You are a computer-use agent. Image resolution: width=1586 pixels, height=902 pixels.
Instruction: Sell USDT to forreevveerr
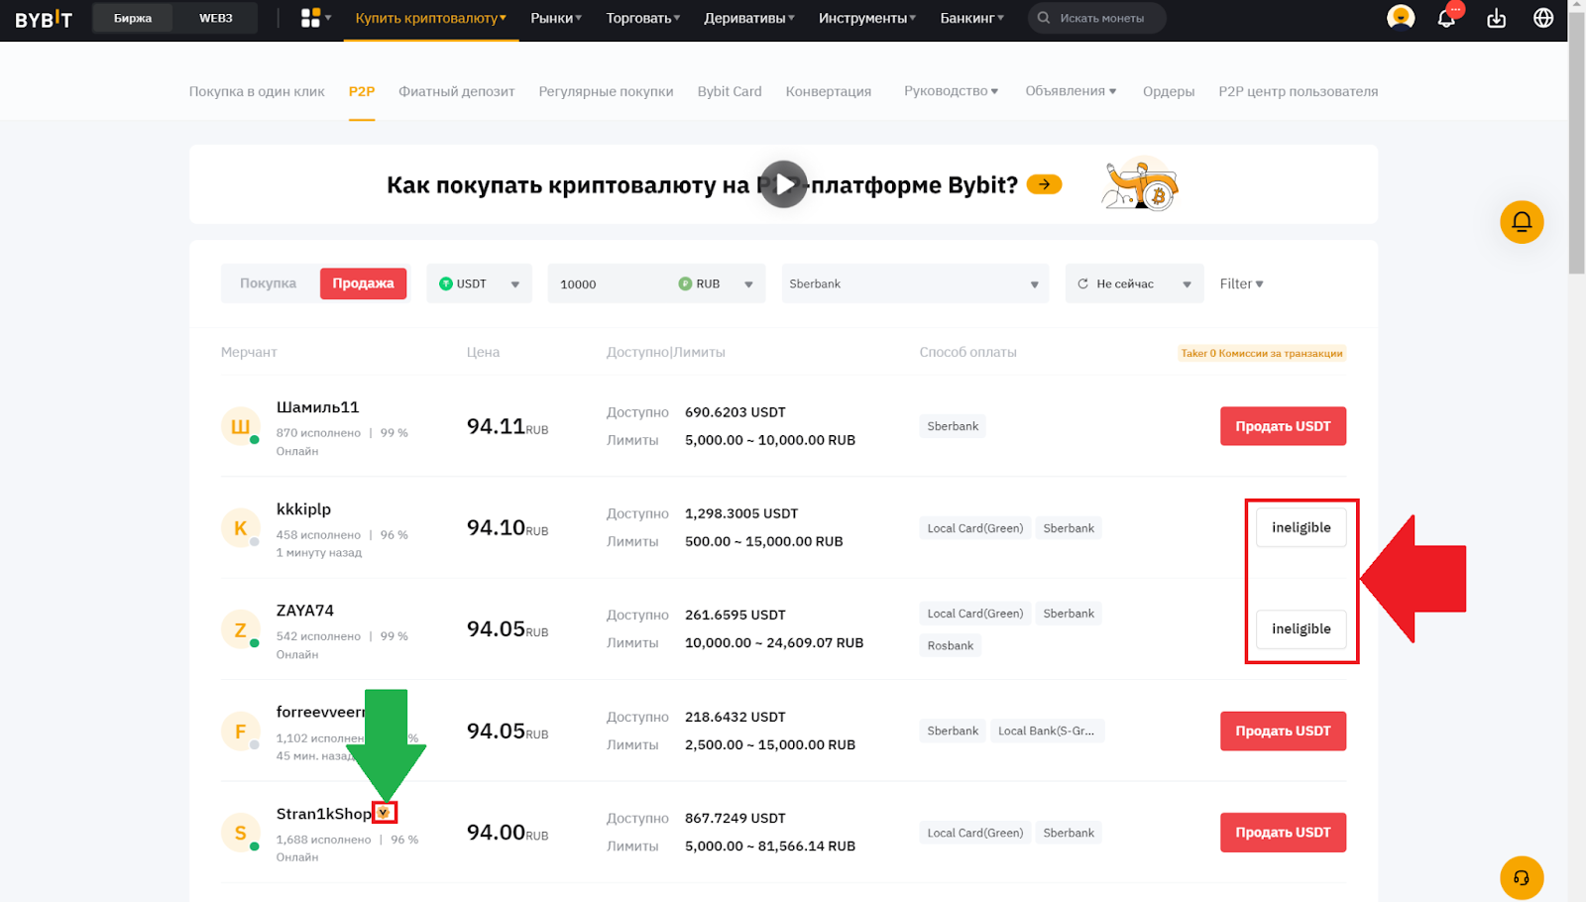coord(1283,732)
